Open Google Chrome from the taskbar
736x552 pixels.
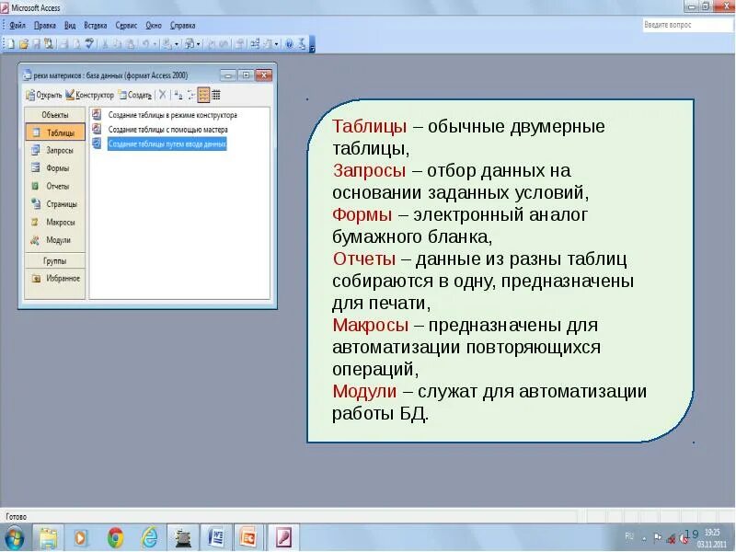(116, 538)
